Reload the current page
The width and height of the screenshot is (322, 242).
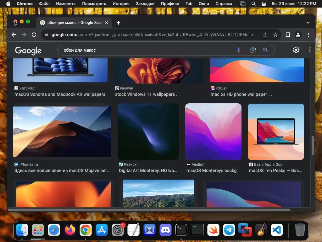coord(34,35)
